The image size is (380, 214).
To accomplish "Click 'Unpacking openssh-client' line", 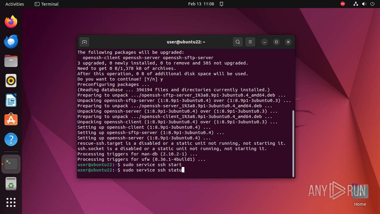I will click(178, 122).
